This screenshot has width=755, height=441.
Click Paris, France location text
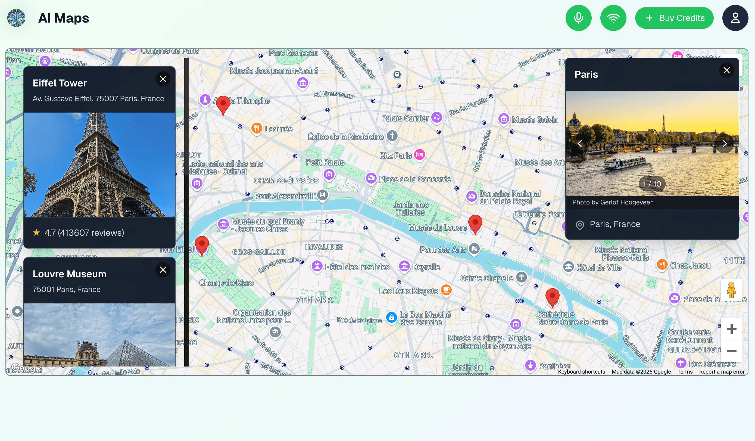(615, 224)
